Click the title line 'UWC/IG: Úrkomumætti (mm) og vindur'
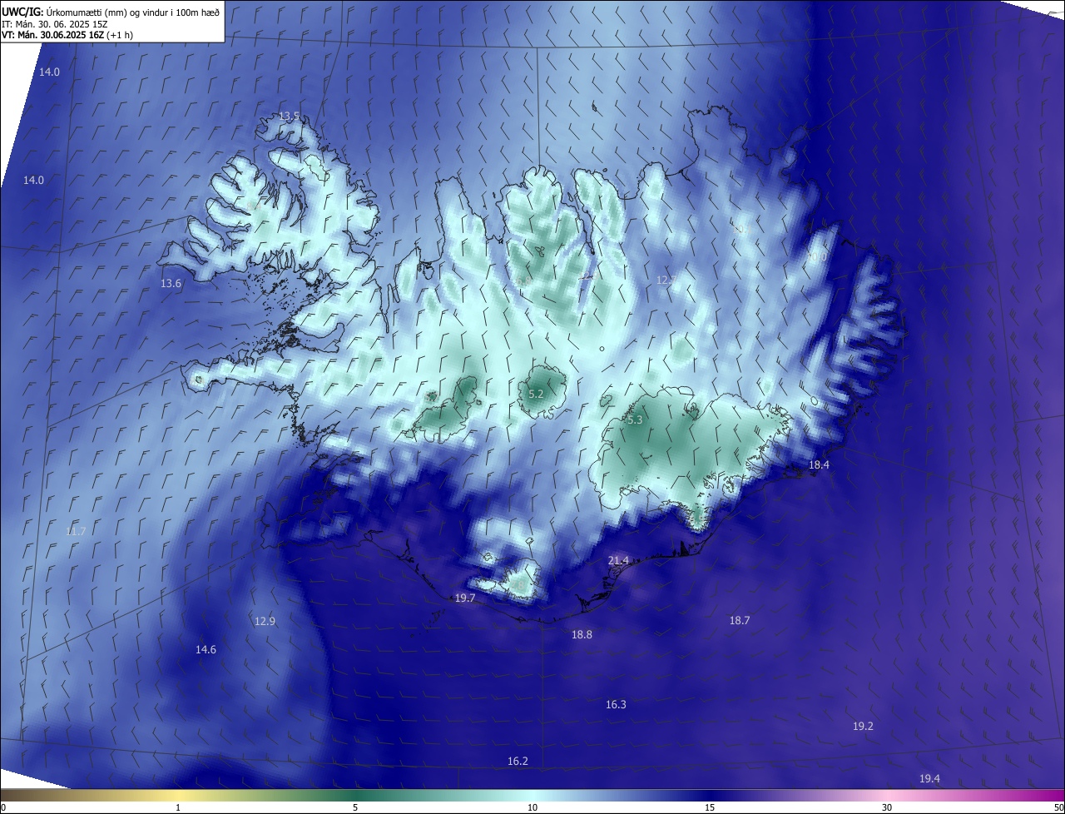This screenshot has width=1065, height=814. click(x=111, y=12)
